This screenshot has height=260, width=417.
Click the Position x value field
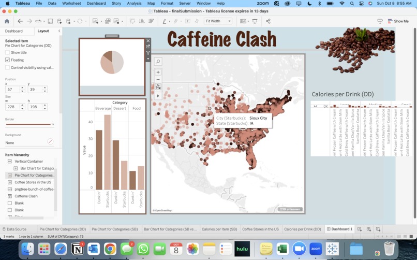[x=13, y=90]
